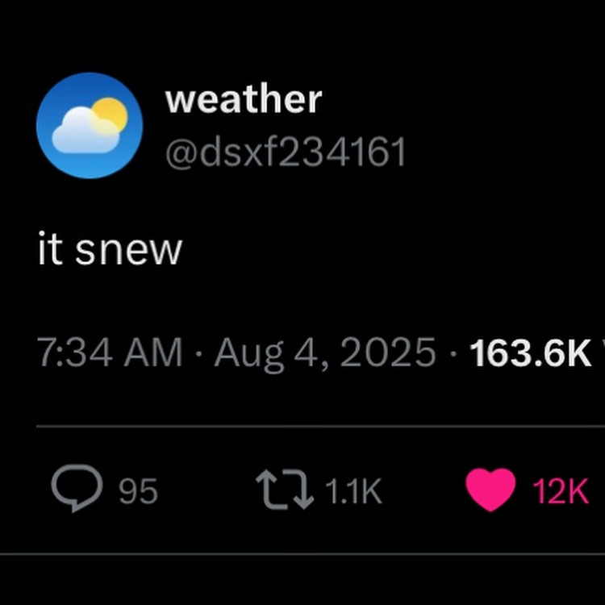Click the repost count 1.1K
This screenshot has width=605, height=605.
pyautogui.click(x=352, y=490)
